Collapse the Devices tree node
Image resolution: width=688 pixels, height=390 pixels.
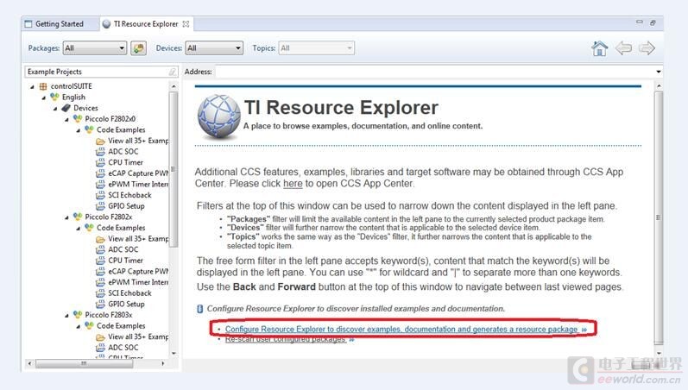55,109
